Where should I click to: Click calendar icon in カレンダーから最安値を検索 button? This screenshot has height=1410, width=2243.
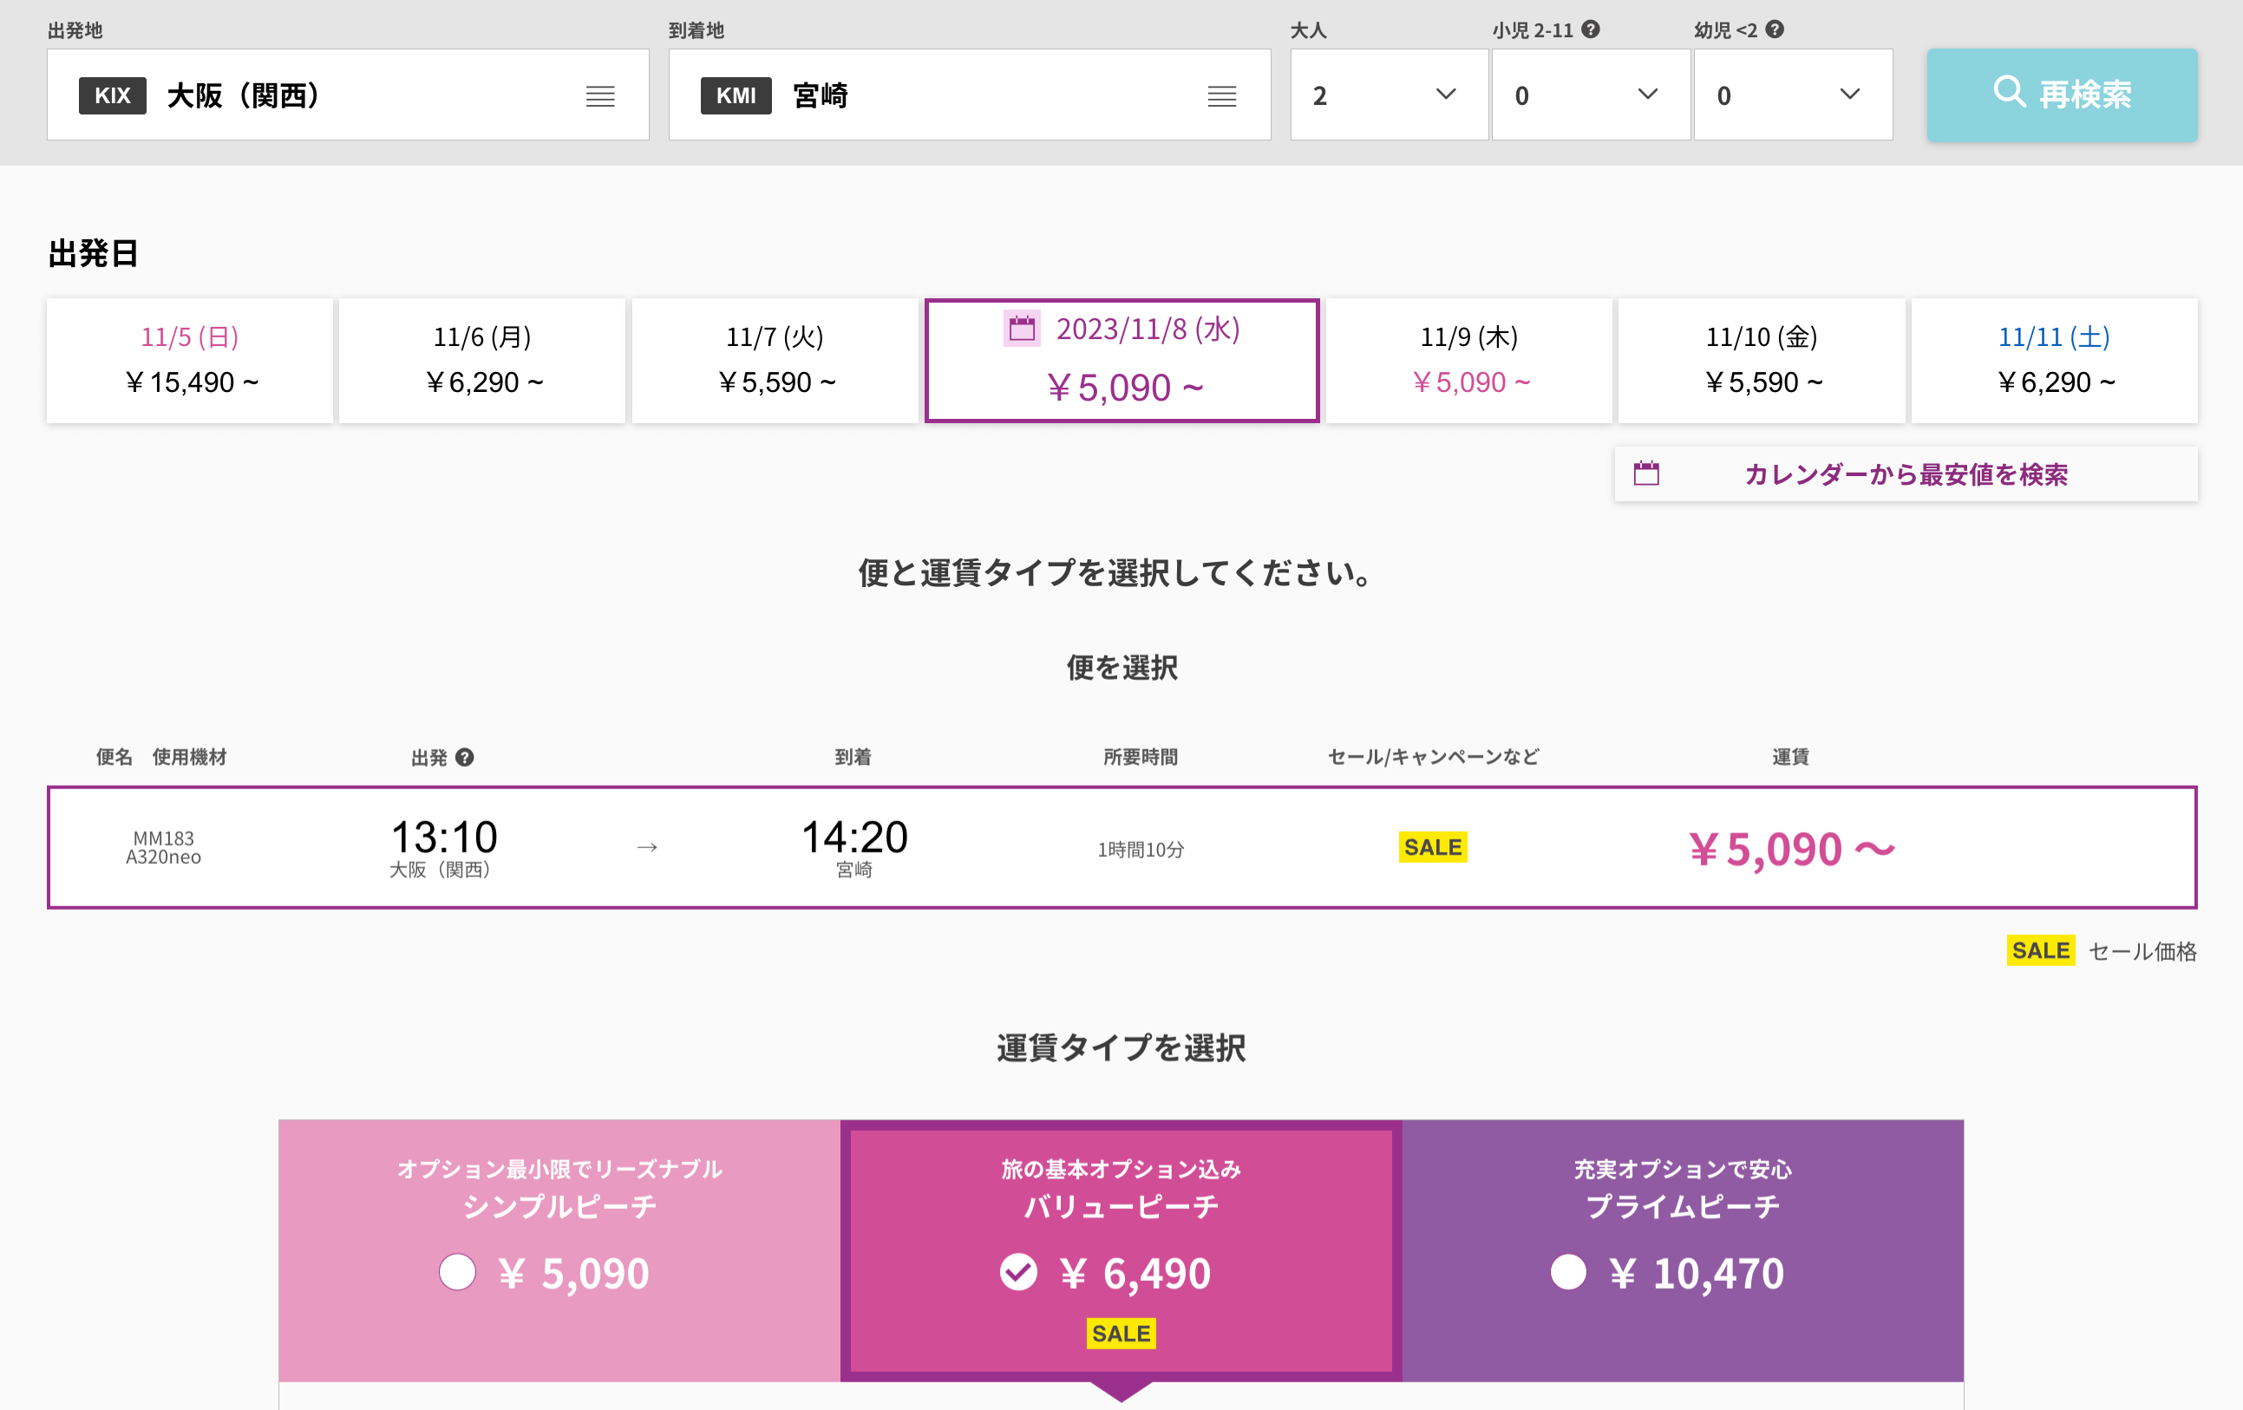click(1646, 473)
